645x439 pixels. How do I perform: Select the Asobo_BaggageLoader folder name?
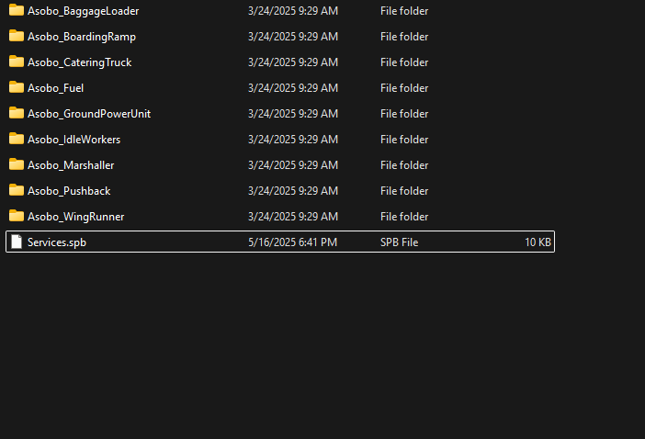83,11
